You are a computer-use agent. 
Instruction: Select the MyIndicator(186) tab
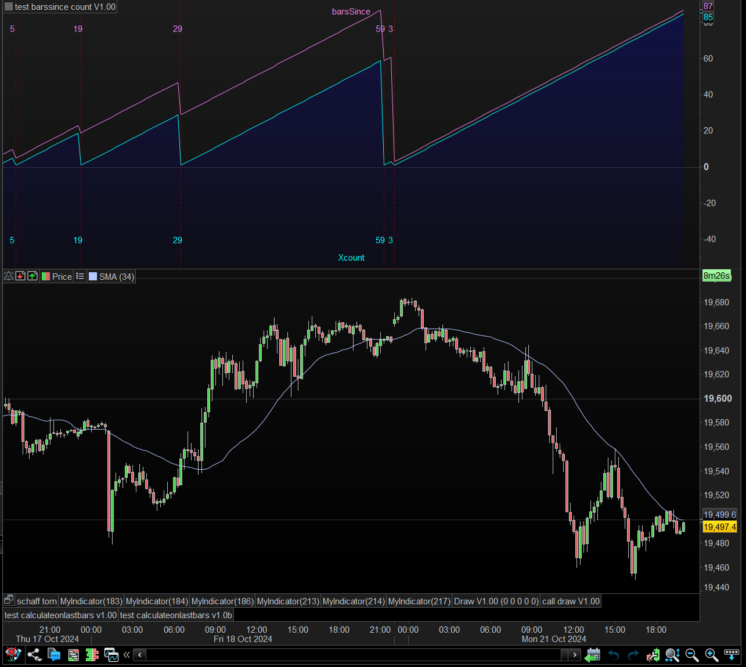tap(222, 601)
